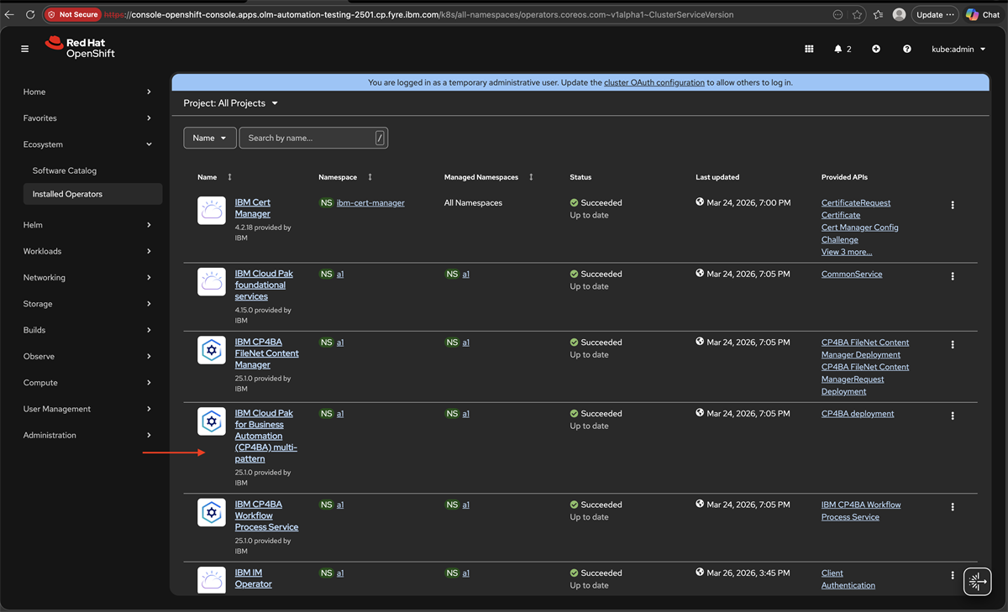Reload the page with the browser refresh icon
Screen dimensions: 1008x612
click(30, 14)
